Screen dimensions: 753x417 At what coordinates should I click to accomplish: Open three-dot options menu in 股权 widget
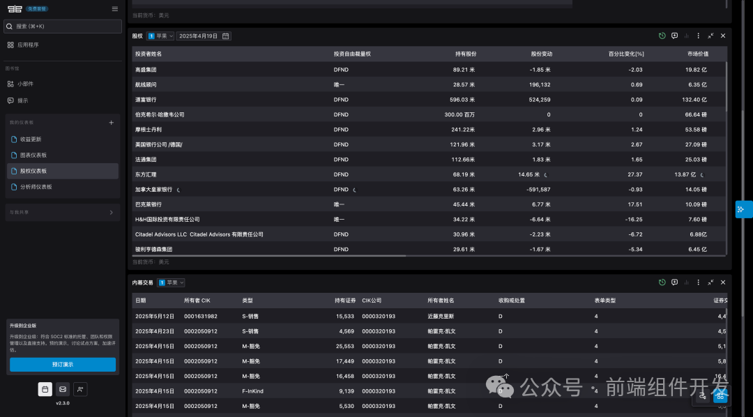tap(698, 36)
